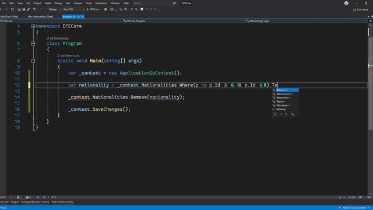
Task: Select the ToList<> suggestion
Action: [285, 101]
